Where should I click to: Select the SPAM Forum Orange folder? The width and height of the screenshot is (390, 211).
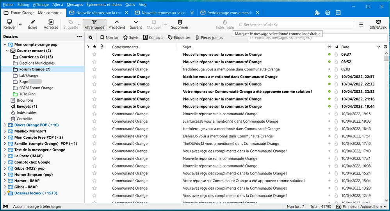point(36,88)
